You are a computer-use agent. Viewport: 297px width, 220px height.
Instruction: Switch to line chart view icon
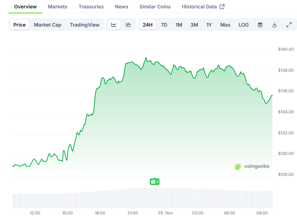point(114,25)
